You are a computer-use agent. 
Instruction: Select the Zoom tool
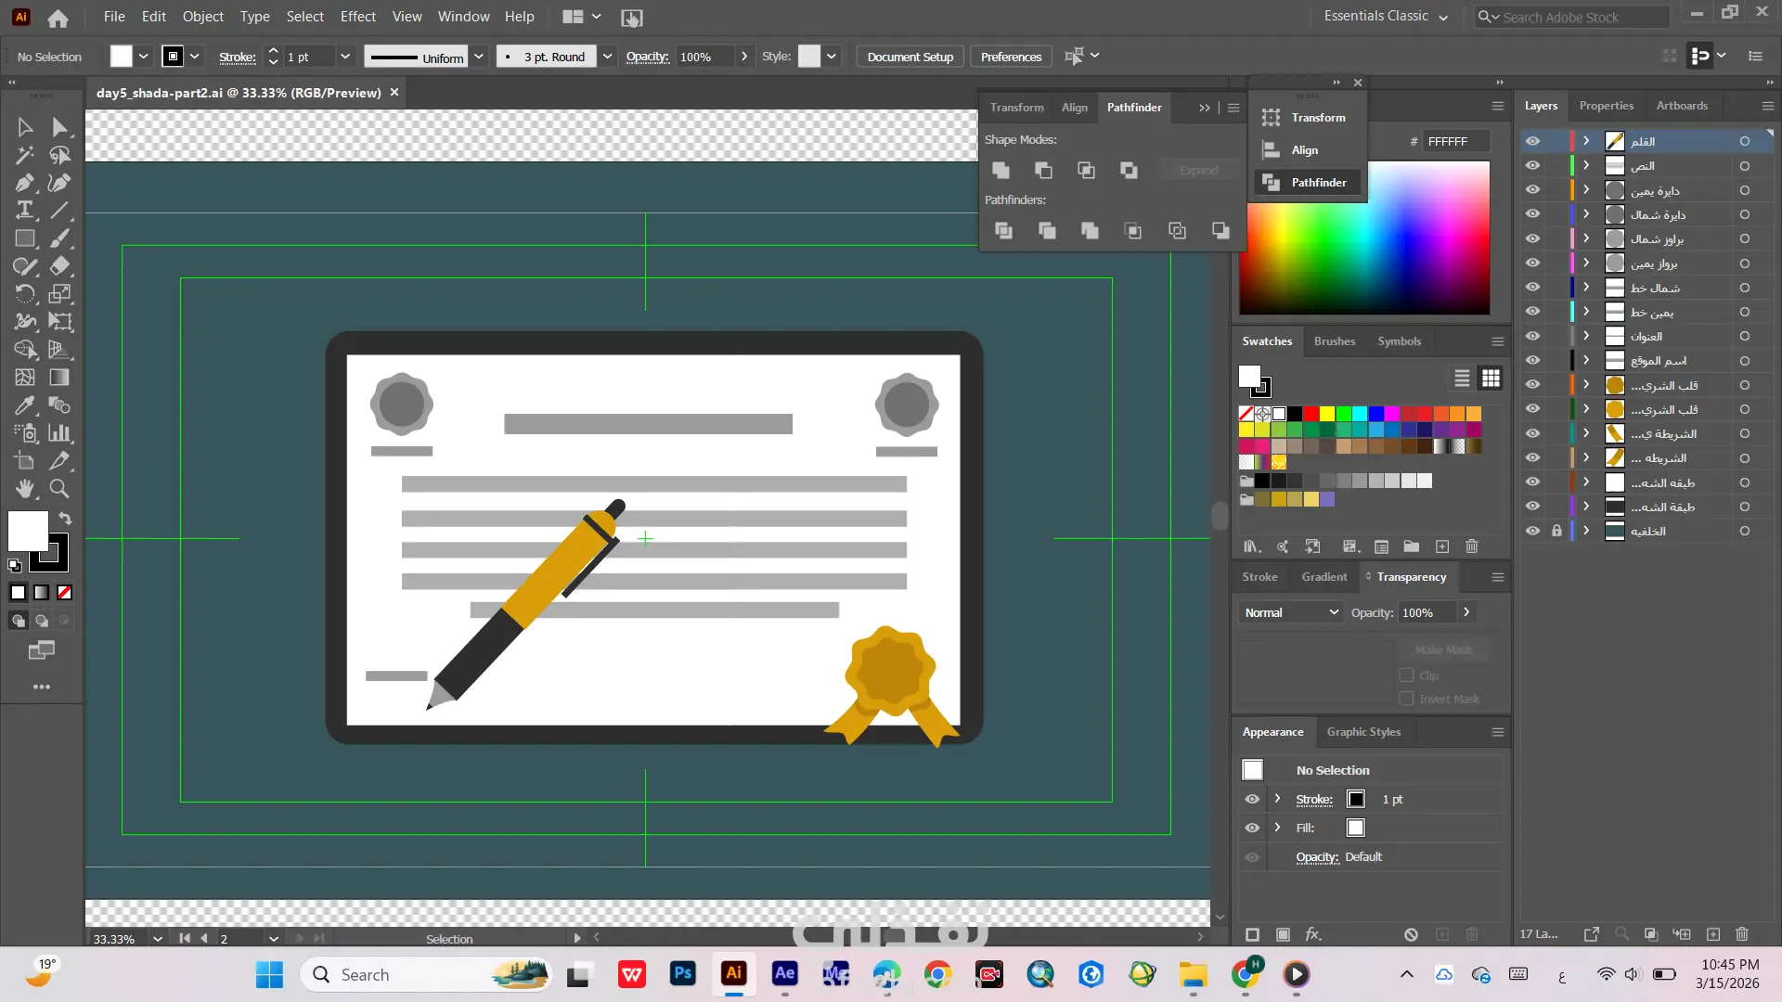59,489
